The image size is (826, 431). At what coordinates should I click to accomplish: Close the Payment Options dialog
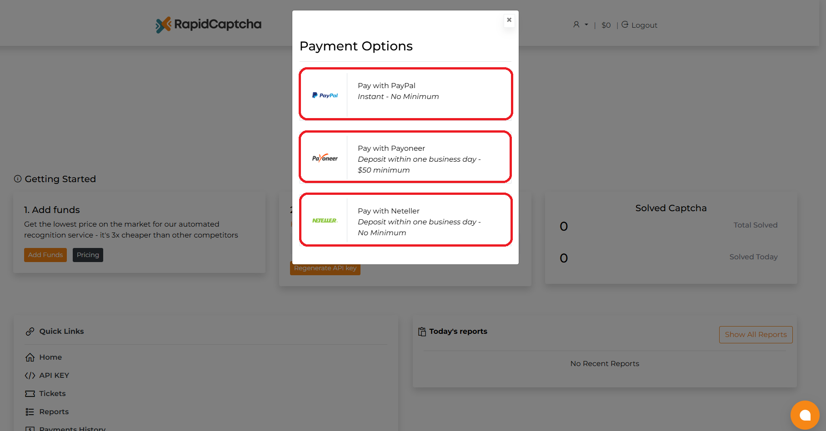pos(509,20)
